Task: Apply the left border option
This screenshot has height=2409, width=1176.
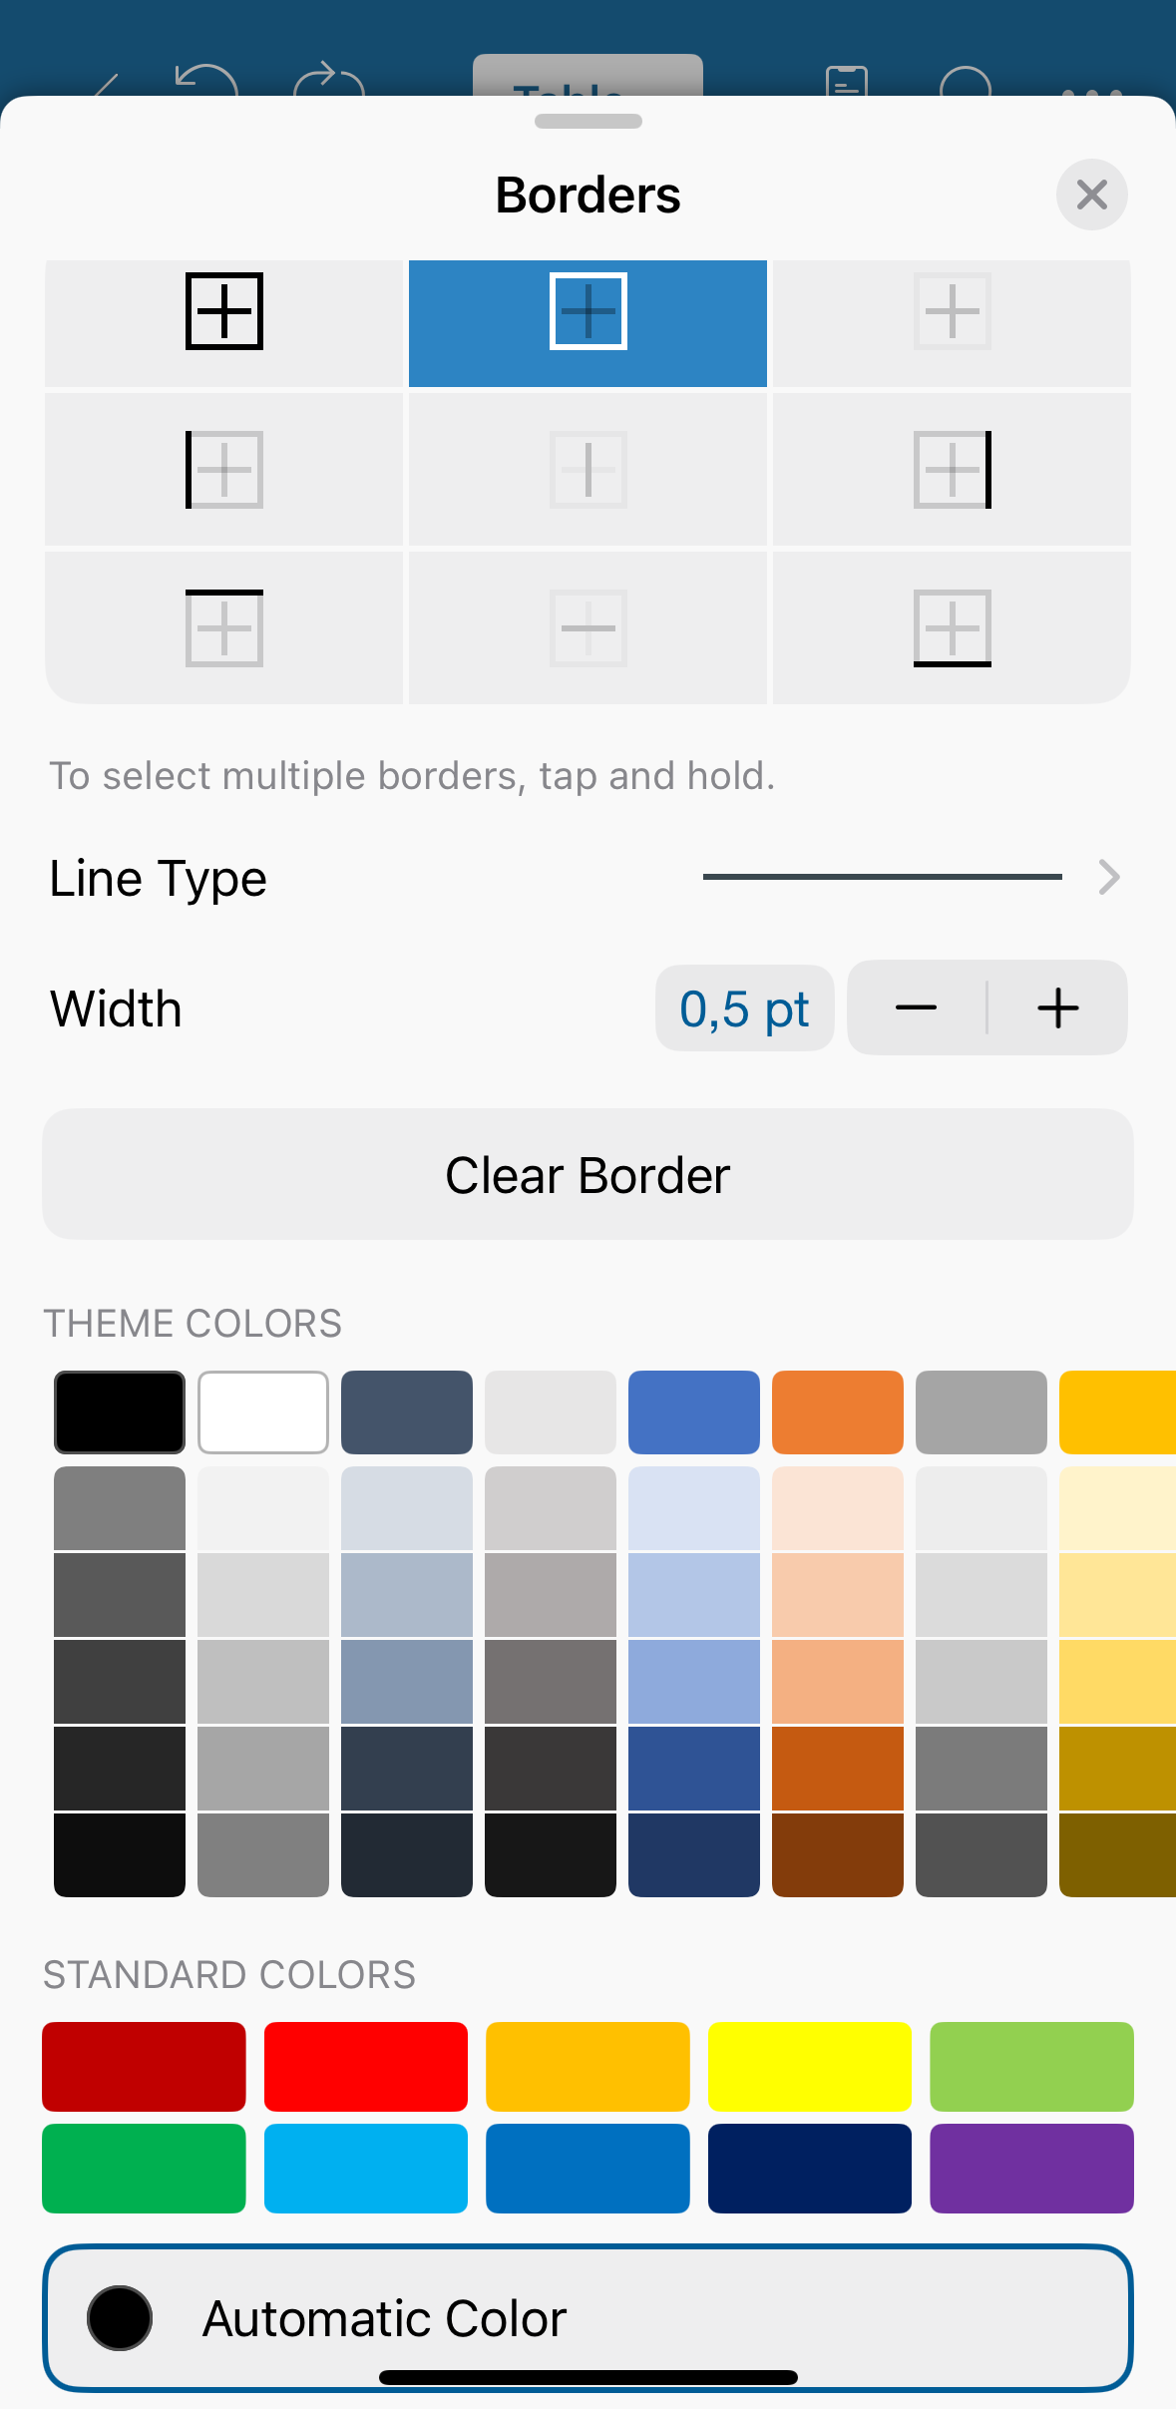Action: pyautogui.click(x=223, y=469)
